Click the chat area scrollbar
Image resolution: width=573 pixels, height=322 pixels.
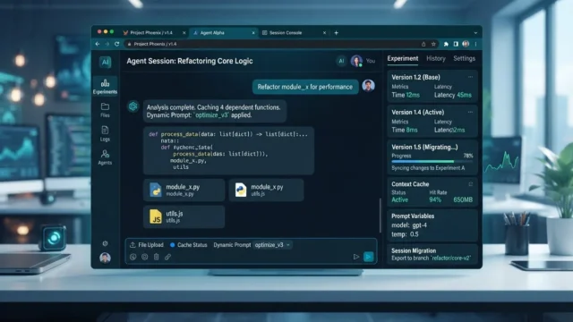[x=380, y=216]
